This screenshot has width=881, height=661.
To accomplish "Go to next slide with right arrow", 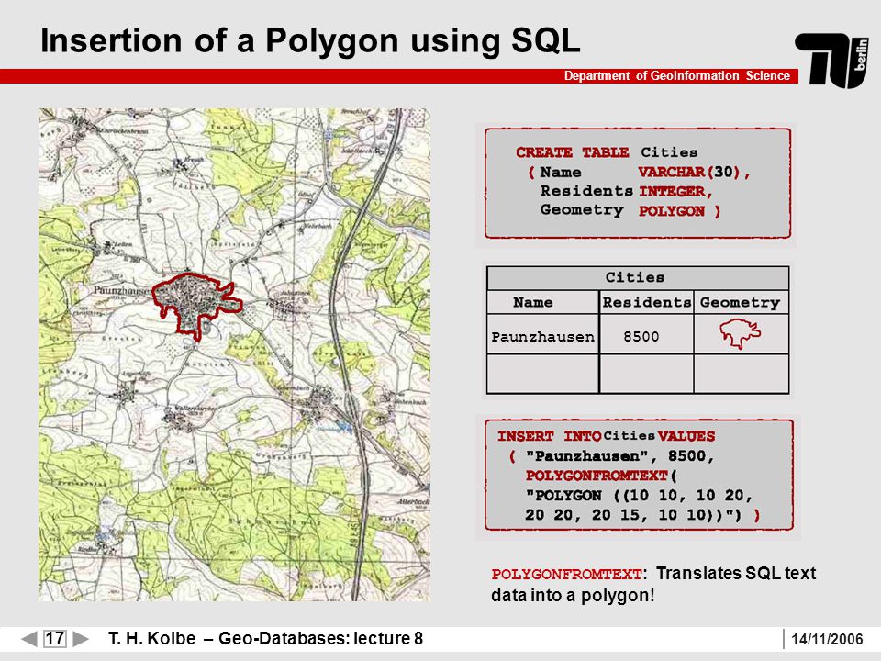I will 81,639.
